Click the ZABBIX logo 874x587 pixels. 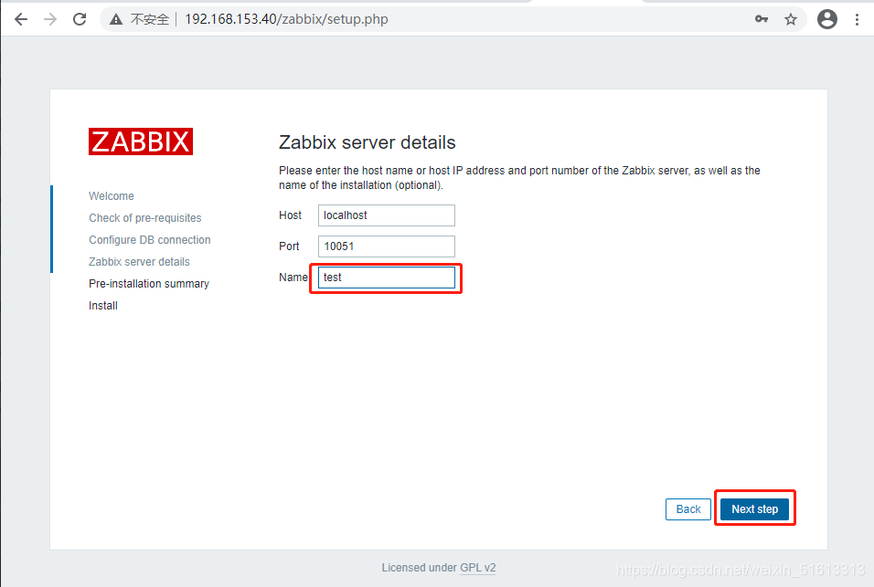coord(141,142)
